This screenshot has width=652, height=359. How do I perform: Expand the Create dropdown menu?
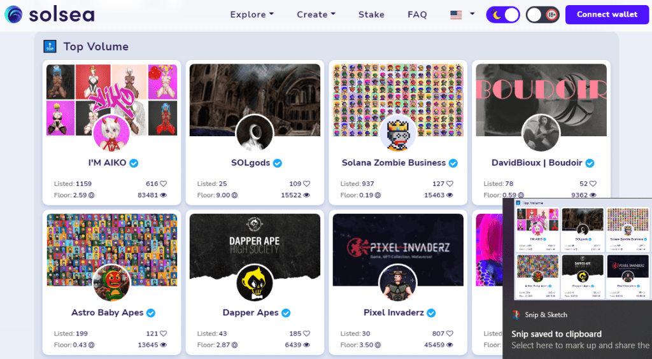316,14
